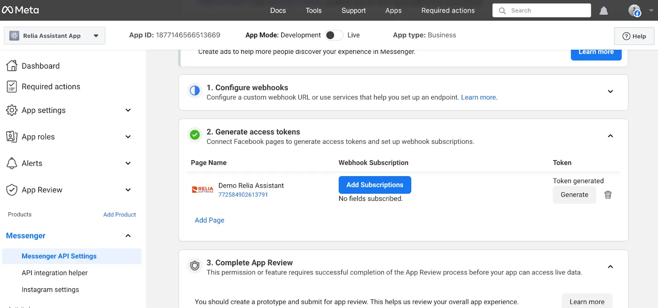Click the Alerts bell icon in sidebar
Viewport: 658px width, 308px height.
pos(12,163)
